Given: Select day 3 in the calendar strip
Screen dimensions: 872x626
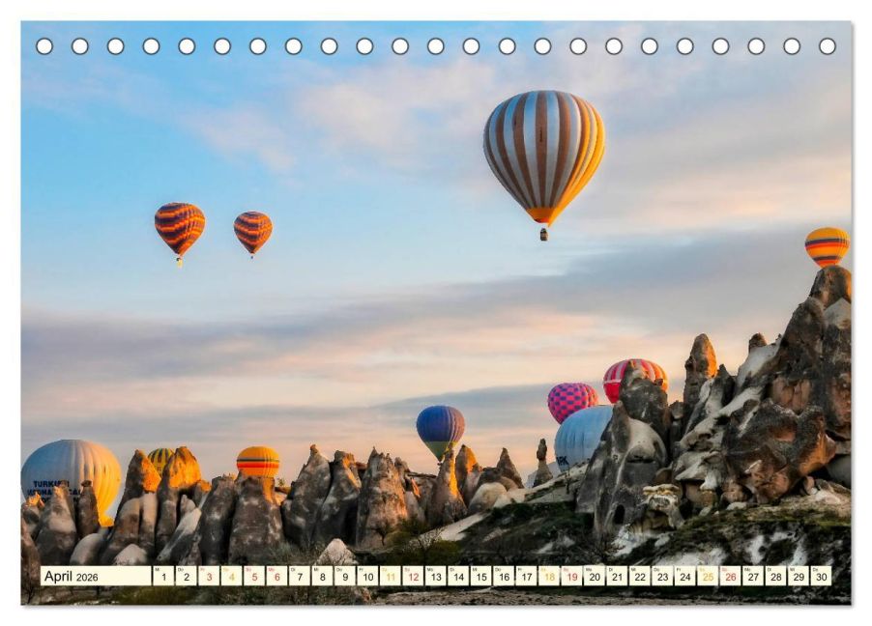Looking at the screenshot, I should pyautogui.click(x=209, y=576).
